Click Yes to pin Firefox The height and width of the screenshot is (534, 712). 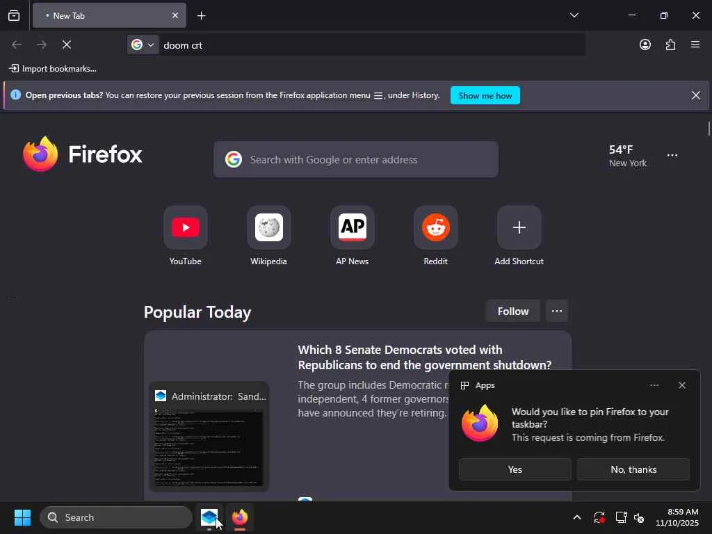point(515,469)
